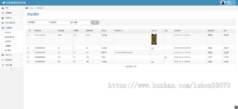Click the shuffle arrows icon in the sidebar

tap(3, 23)
